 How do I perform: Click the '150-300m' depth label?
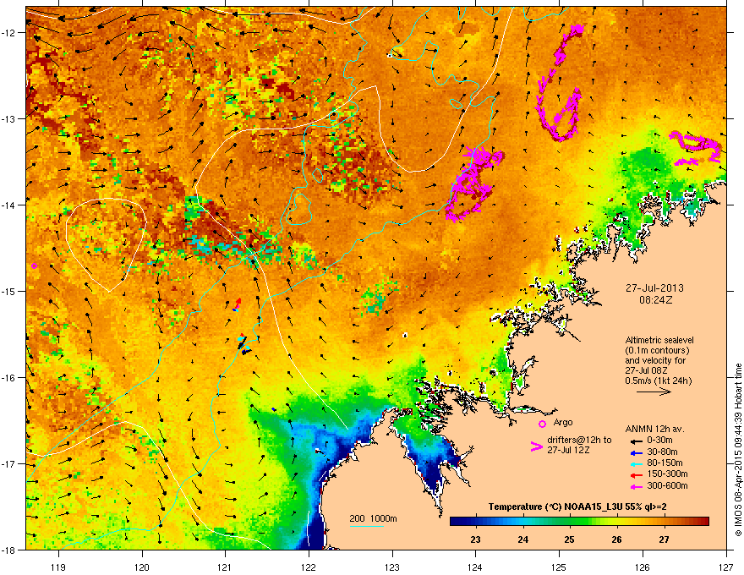pos(667,474)
